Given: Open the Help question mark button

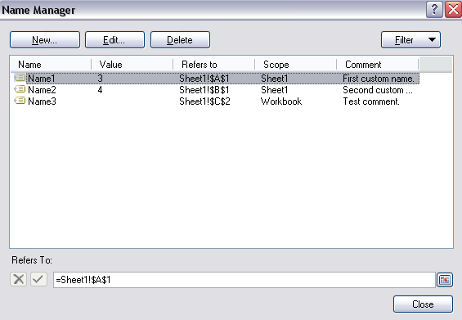Looking at the screenshot, I should click(x=434, y=10).
